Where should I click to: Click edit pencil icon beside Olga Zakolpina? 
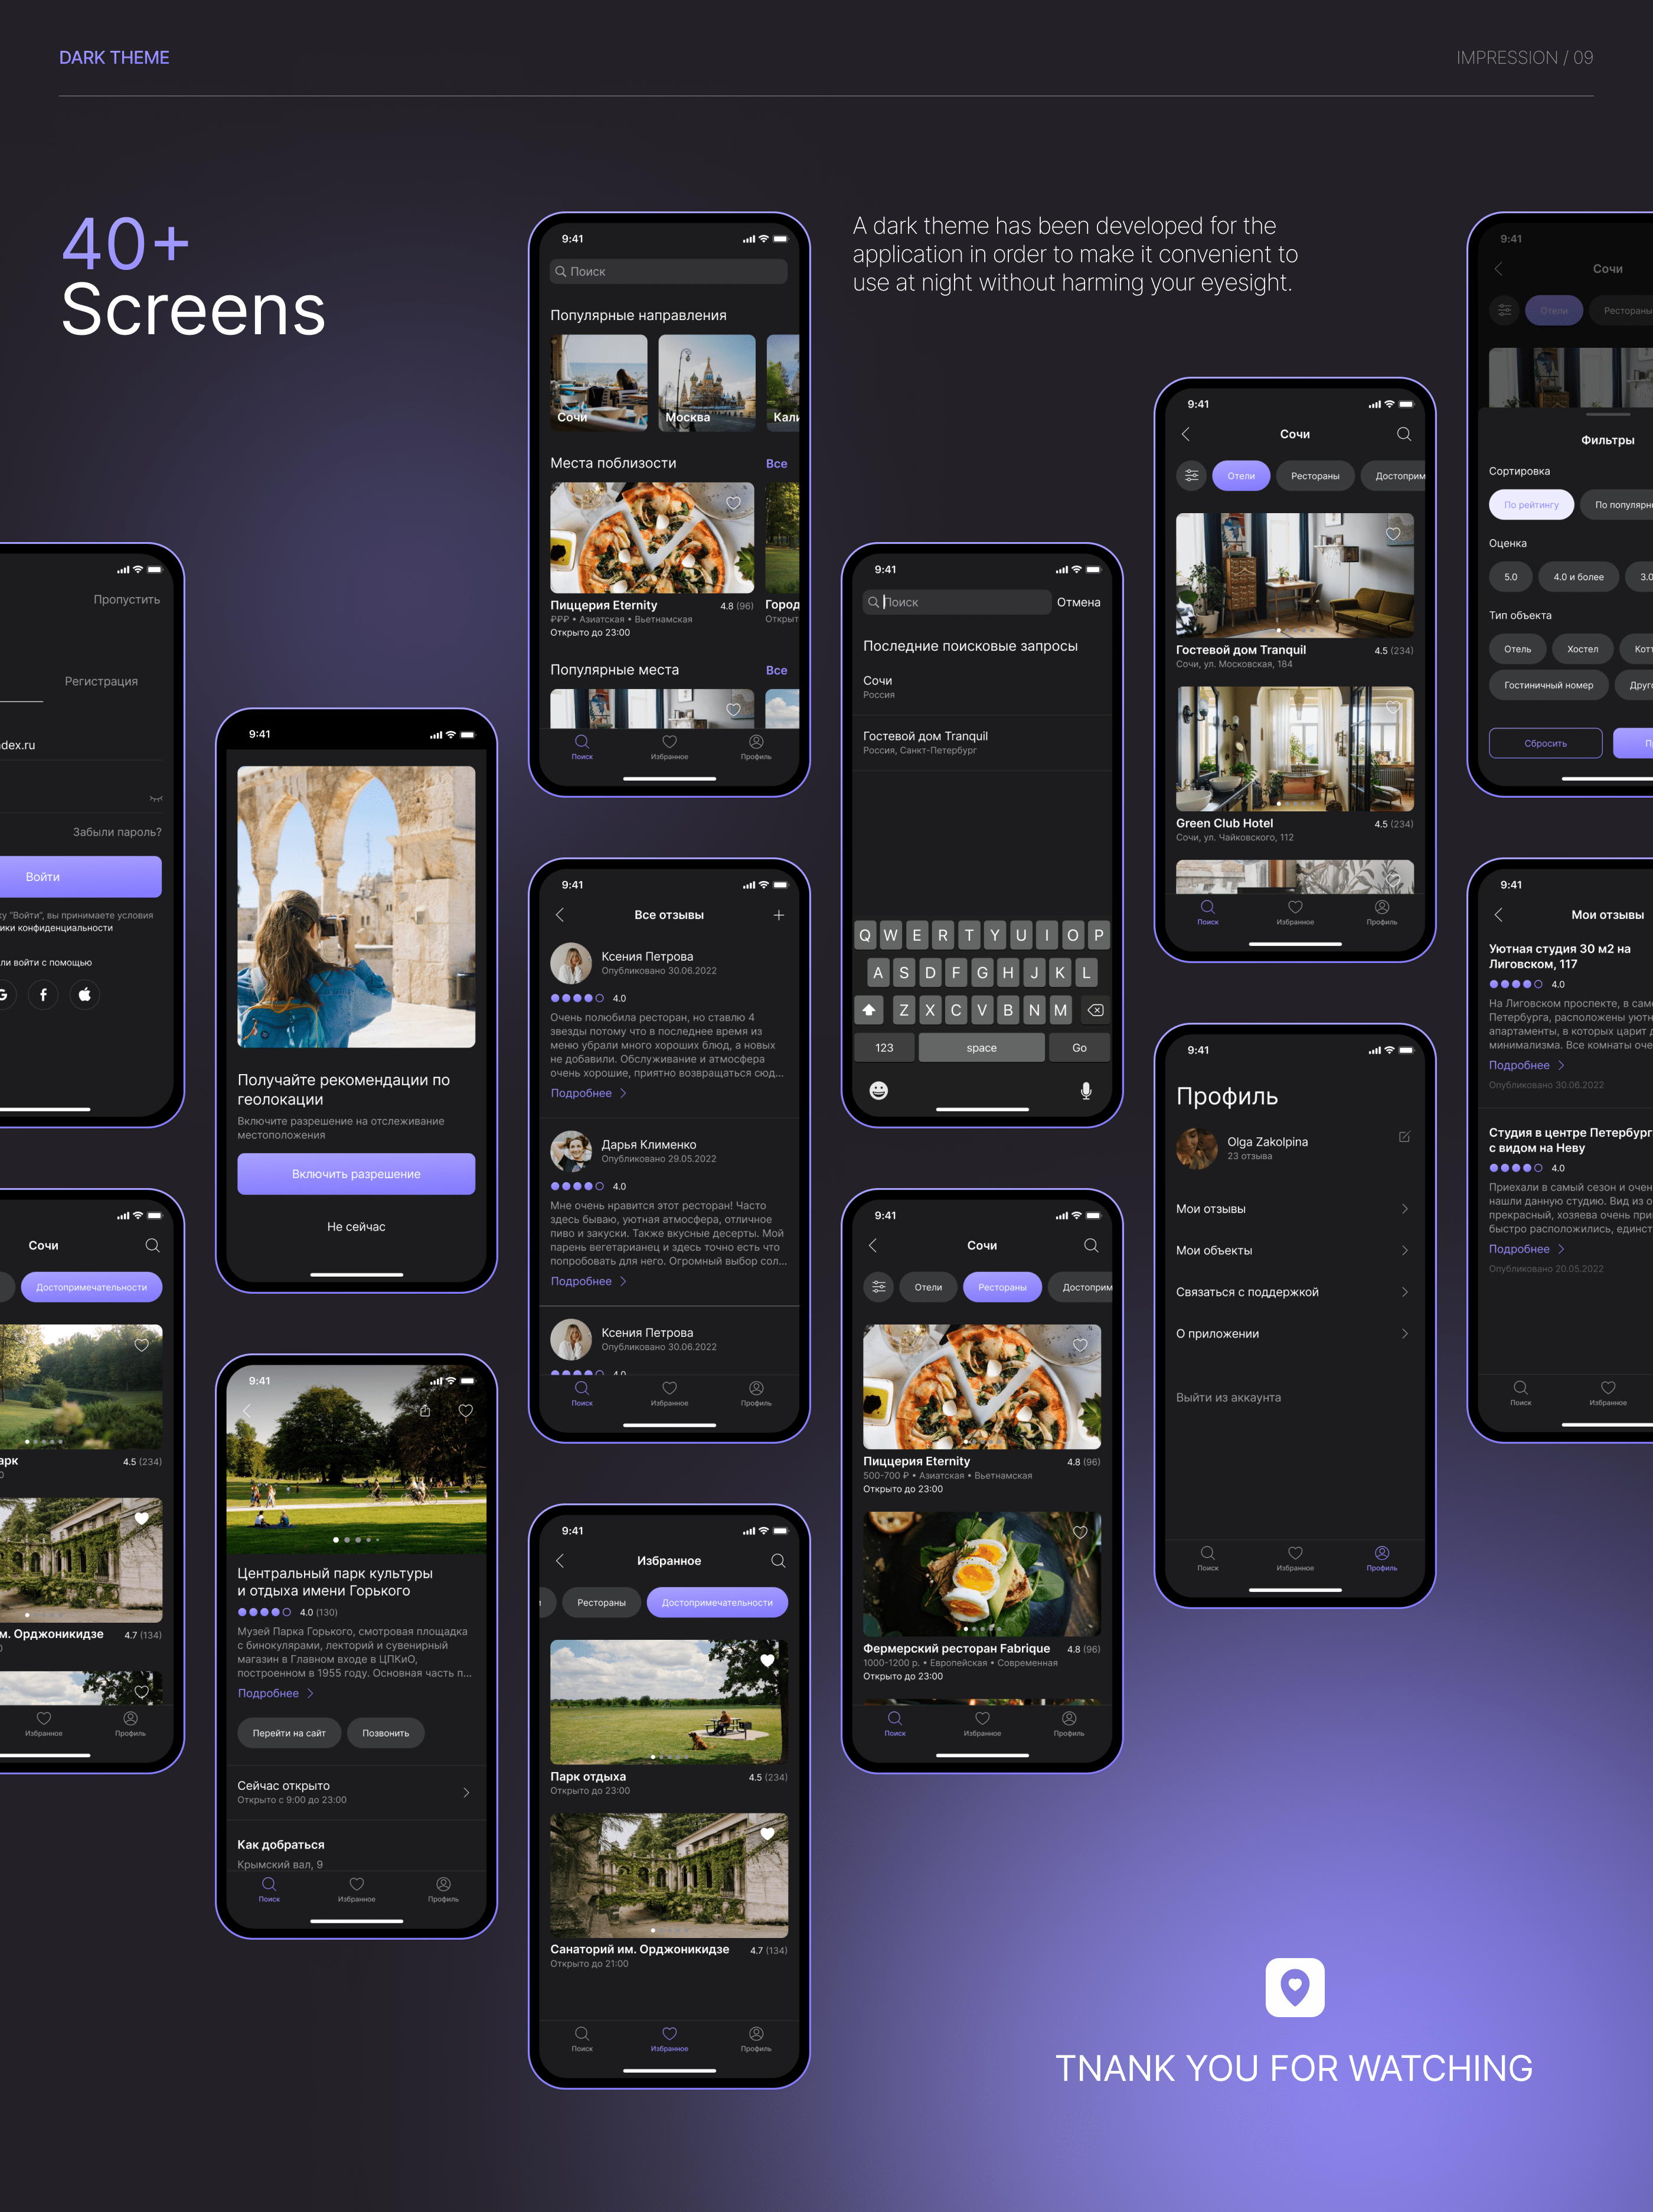pos(1404,1137)
